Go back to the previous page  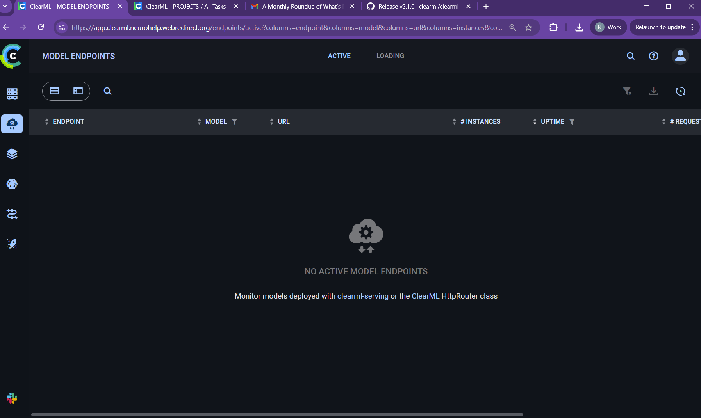click(x=6, y=27)
